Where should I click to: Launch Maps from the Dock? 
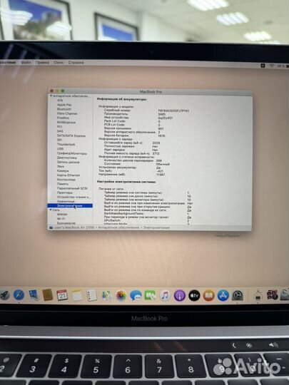[x=106, y=295]
